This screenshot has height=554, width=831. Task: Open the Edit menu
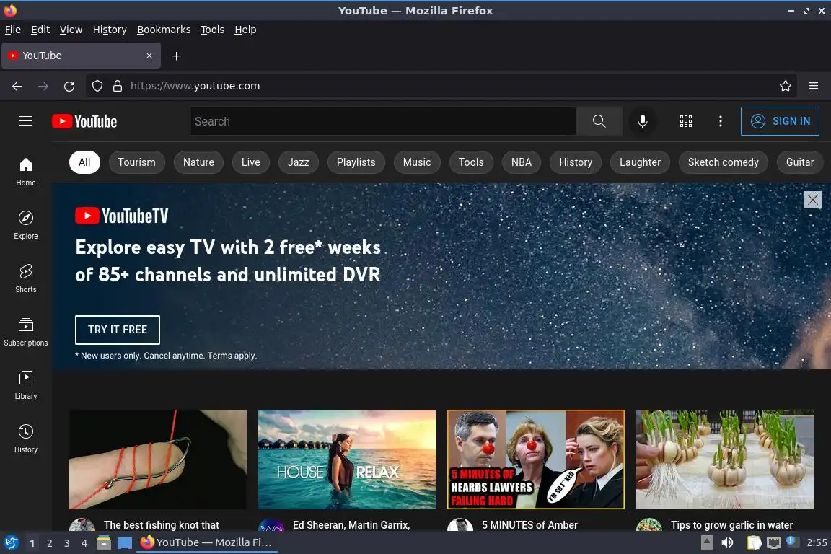[40, 30]
